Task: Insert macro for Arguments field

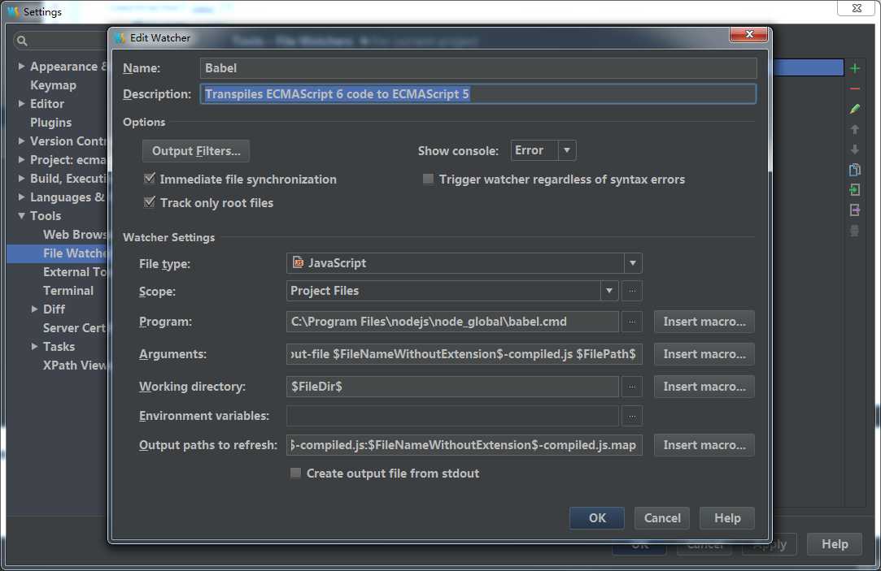Action: coord(704,354)
